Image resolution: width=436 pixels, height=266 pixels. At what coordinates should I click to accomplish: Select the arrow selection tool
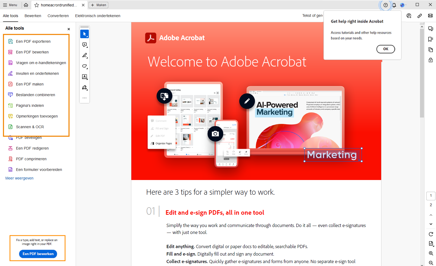(85, 34)
